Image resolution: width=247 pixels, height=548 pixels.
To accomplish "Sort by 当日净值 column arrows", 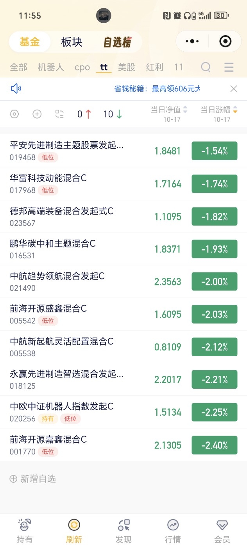I will [x=185, y=110].
